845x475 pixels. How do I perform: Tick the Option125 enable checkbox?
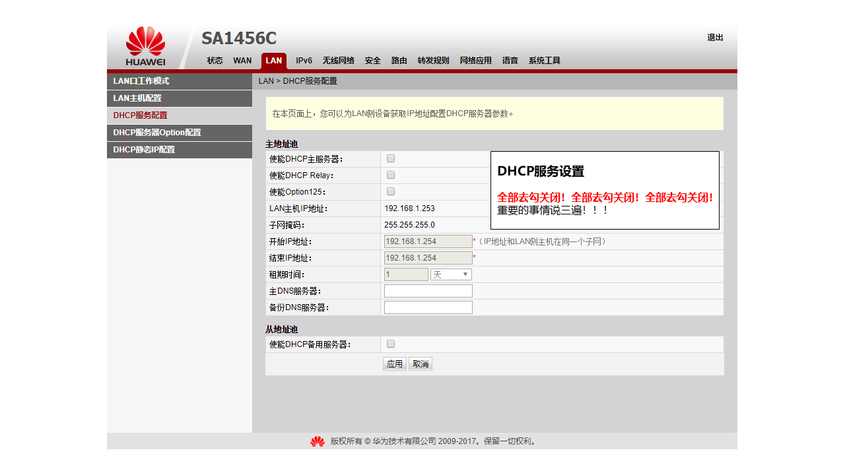(391, 192)
